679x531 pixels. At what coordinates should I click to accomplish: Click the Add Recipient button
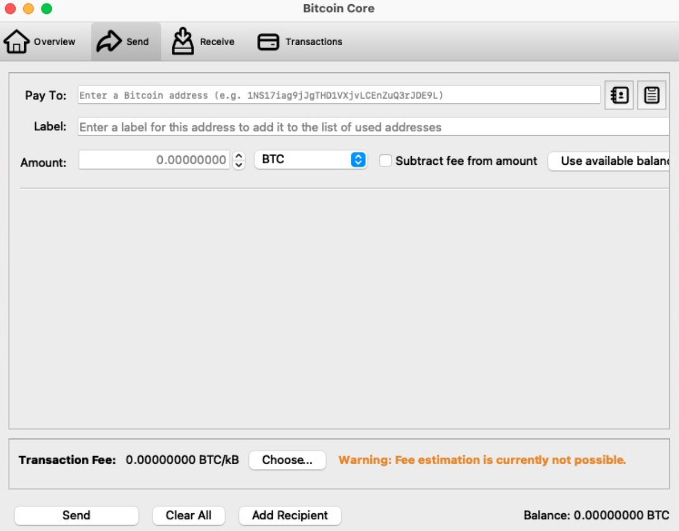click(x=290, y=515)
